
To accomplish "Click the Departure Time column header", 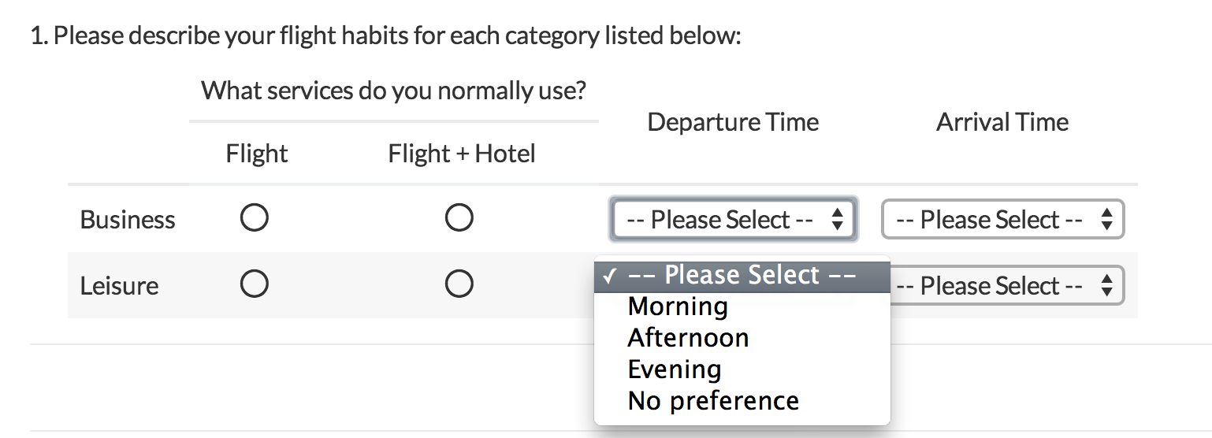I will click(x=733, y=122).
